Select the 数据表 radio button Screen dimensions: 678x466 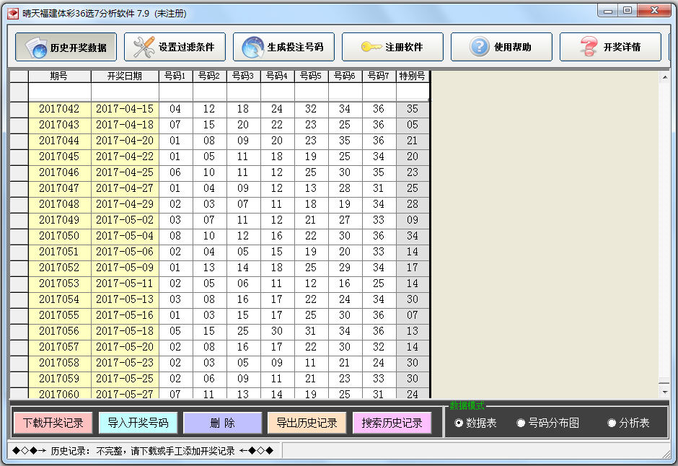[475, 423]
